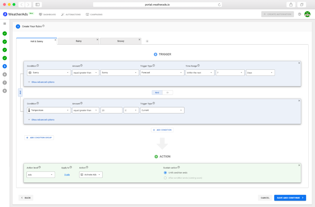The height and width of the screenshot is (207, 315).
Task: Go to step 7 in the sidebar
Action: [4, 82]
